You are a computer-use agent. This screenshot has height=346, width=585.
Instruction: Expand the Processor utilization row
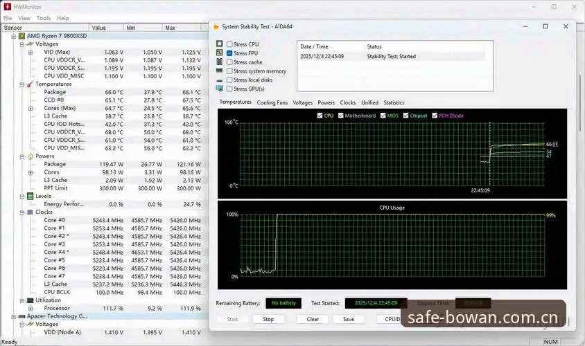30,309
